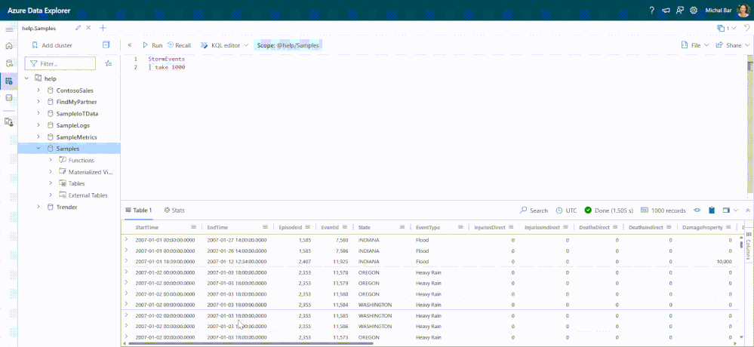
Task: Open the feedback icon in header
Action: tap(680, 10)
